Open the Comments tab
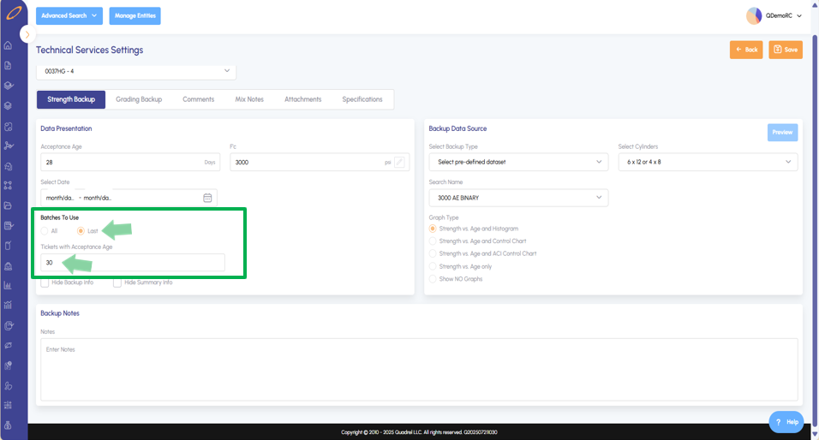 (199, 99)
